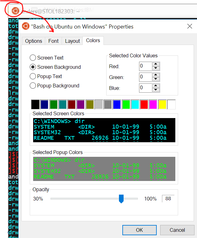Click the Ubuntu icon in the Properties title bar
The height and width of the screenshot is (238, 197).
click(x=25, y=26)
